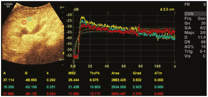Viewport: 208px width, 97px height.
Task: Select the cyan ROI circle
Action: pos(29,19)
